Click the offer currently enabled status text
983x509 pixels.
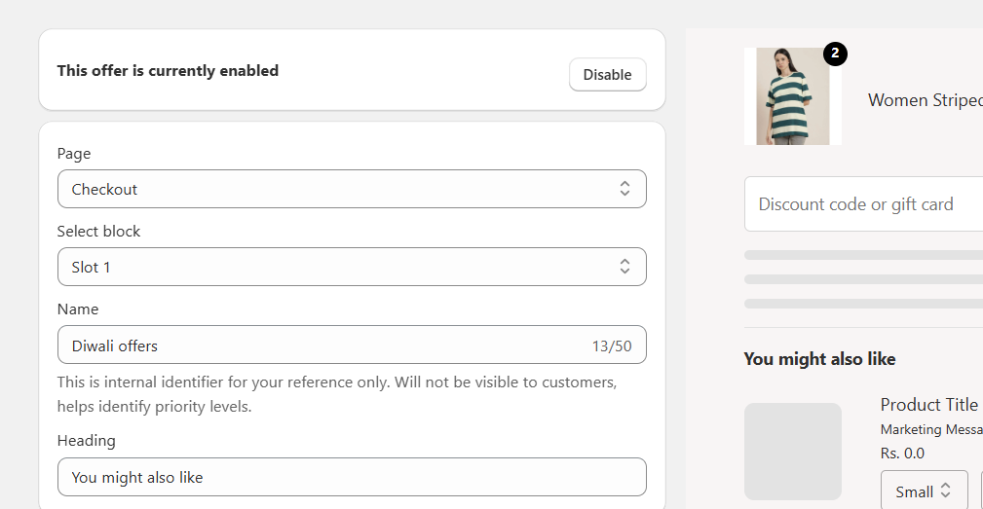click(168, 70)
